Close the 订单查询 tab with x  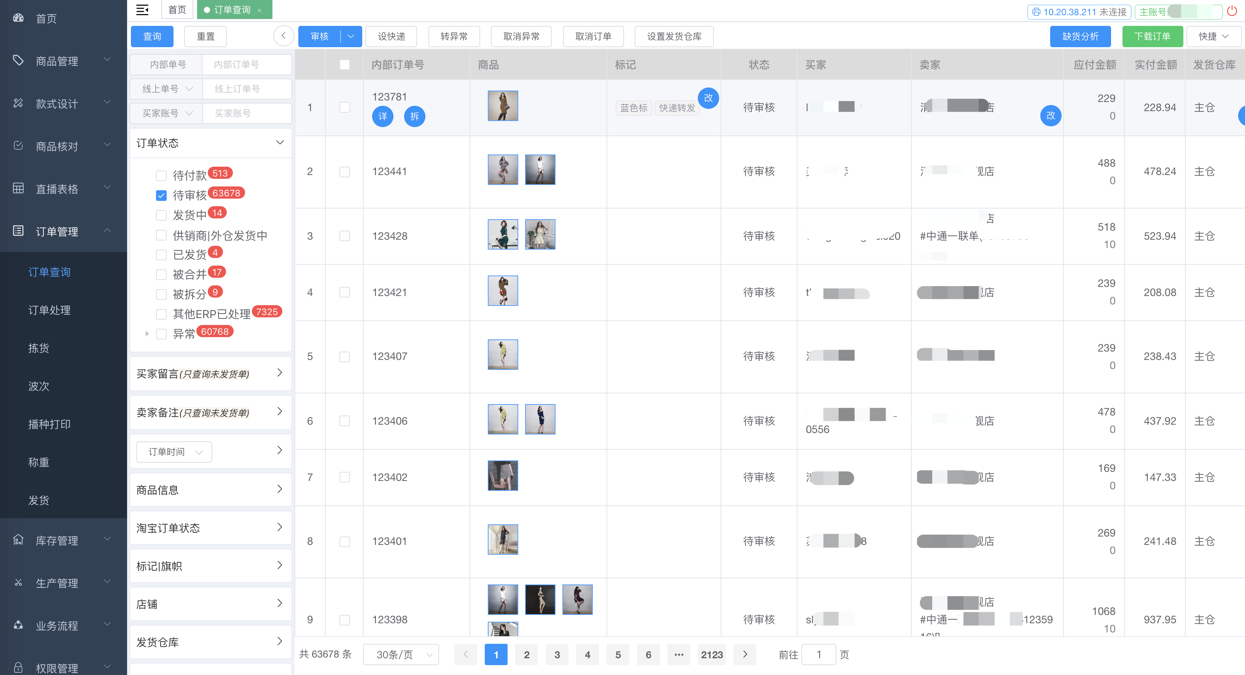pyautogui.click(x=260, y=10)
